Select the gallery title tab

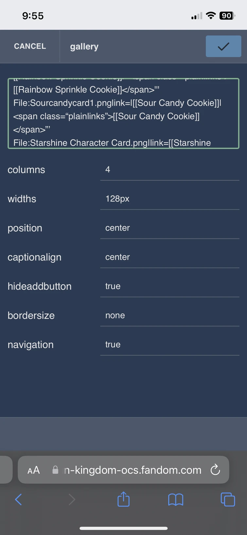point(84,46)
